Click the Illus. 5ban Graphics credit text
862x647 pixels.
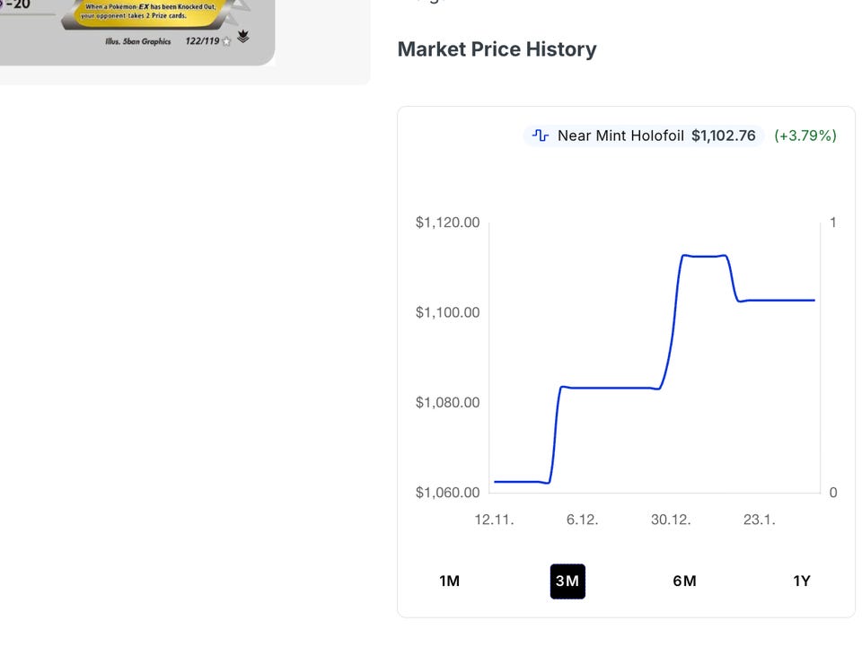click(x=137, y=41)
